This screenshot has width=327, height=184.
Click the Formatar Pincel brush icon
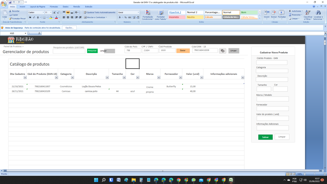(x=11, y=19)
